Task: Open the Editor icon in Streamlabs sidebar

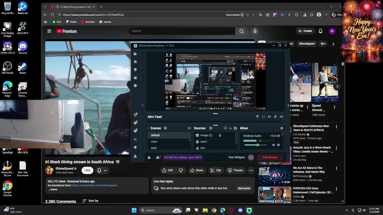Action: pyautogui.click(x=135, y=54)
